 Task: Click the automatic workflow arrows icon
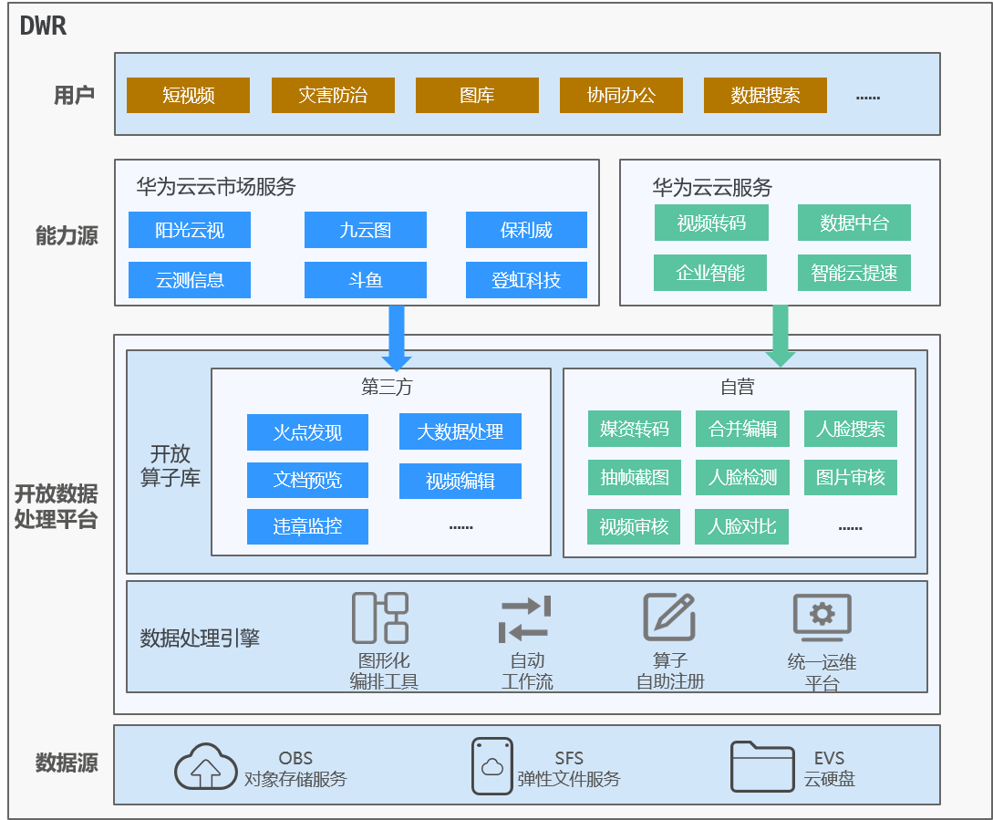(x=525, y=618)
